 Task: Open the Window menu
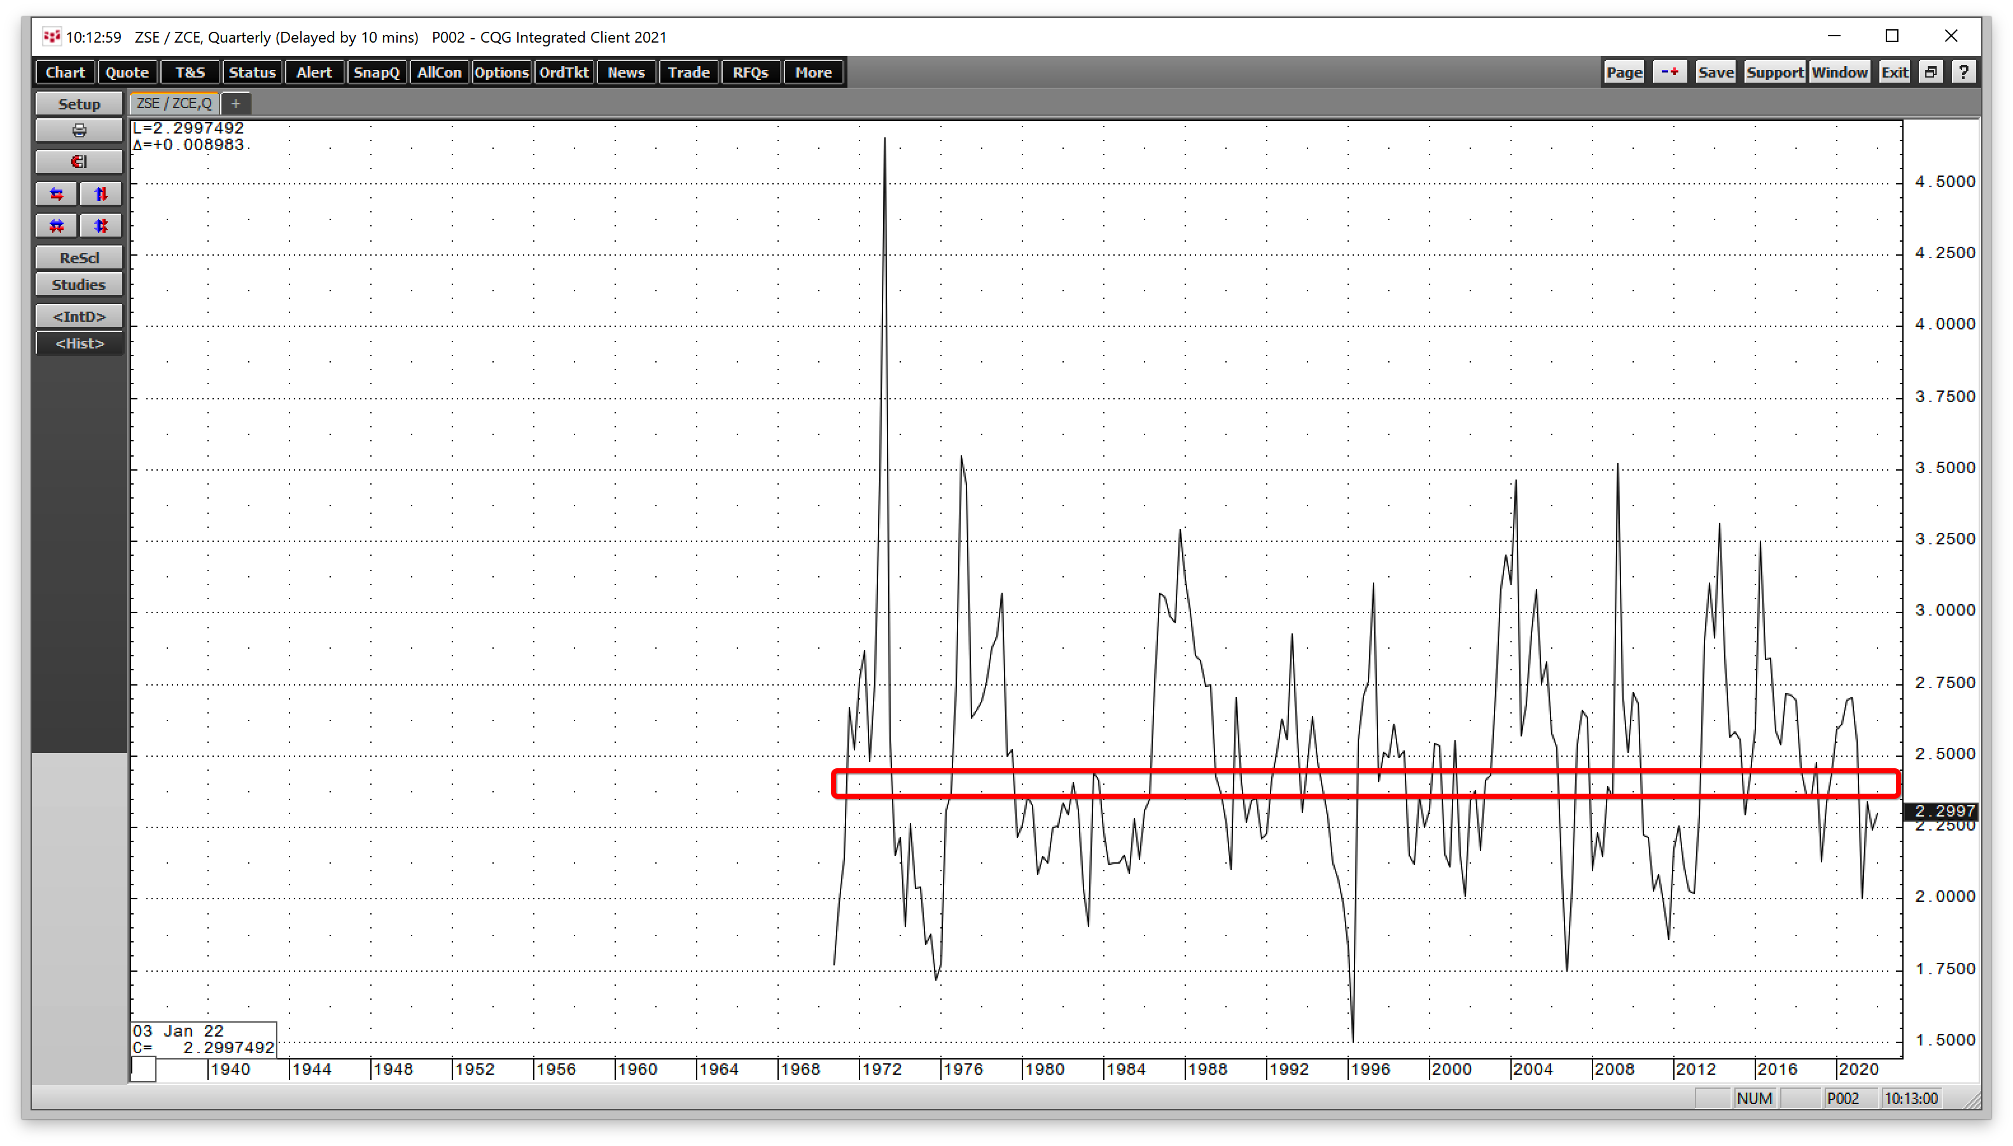point(1839,72)
